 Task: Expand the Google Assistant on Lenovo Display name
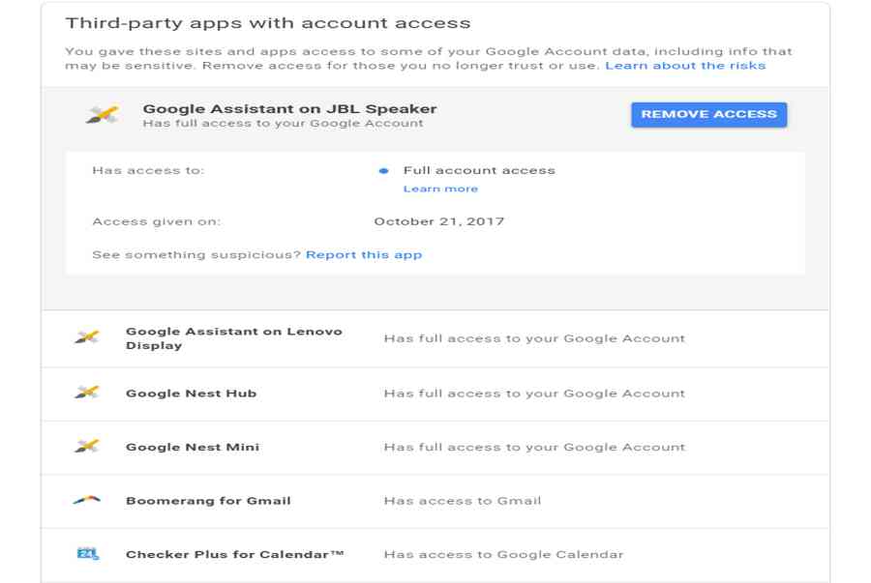point(233,338)
